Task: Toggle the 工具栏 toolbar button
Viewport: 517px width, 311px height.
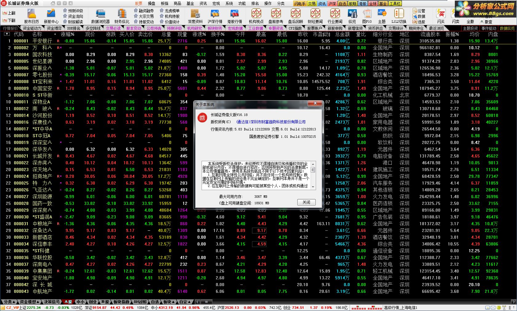Action: pos(395,4)
